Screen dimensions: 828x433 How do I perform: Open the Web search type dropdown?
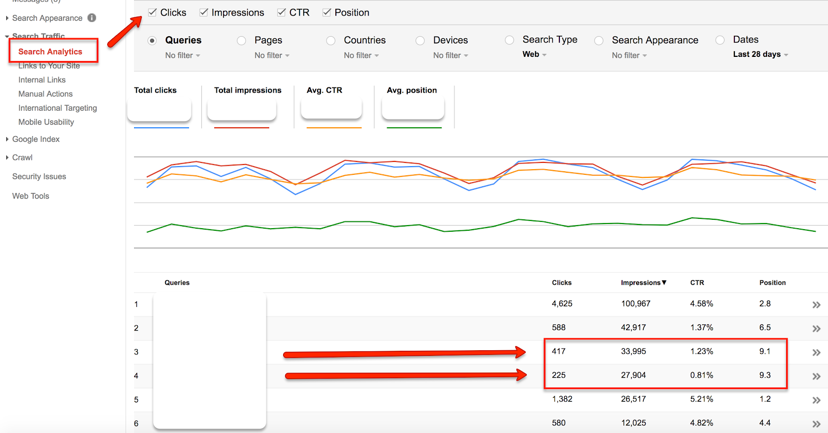[x=534, y=54]
